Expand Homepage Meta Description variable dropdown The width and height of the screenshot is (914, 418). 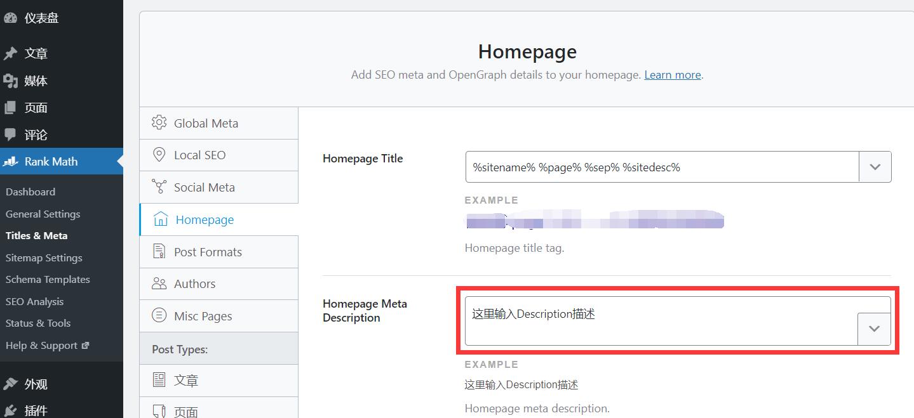[874, 329]
